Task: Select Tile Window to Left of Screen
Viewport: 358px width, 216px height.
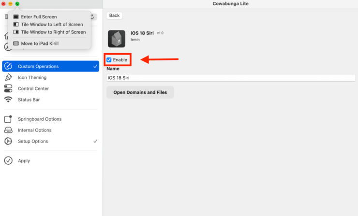Action: [x=52, y=24]
